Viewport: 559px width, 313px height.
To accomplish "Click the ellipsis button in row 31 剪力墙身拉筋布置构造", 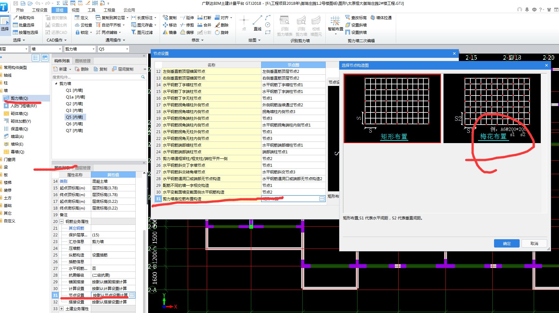I will (322, 199).
